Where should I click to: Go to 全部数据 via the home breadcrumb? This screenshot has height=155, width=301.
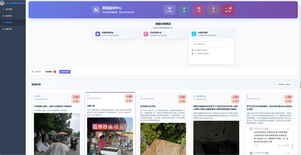tap(36, 72)
